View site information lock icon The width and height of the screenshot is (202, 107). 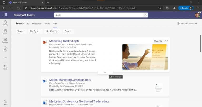pyautogui.click(x=26, y=8)
